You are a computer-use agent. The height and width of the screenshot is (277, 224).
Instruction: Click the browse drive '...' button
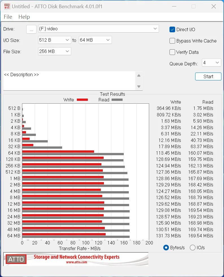(x=31, y=29)
